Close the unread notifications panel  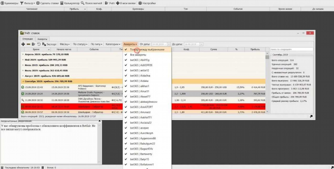99,121
